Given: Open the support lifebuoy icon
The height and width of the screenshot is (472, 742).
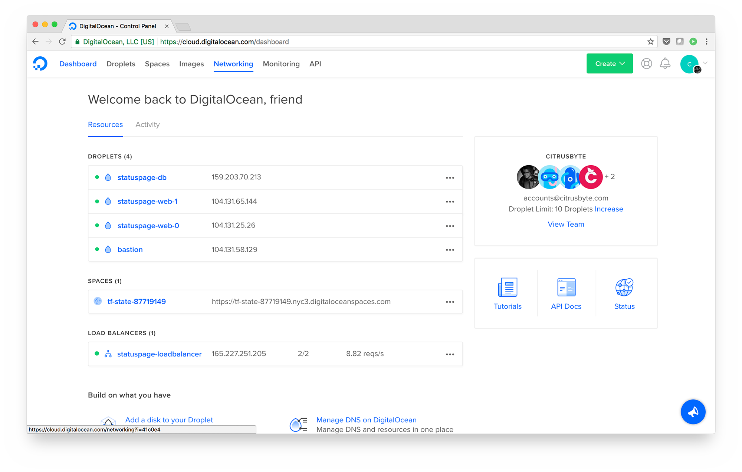Looking at the screenshot, I should pos(646,64).
